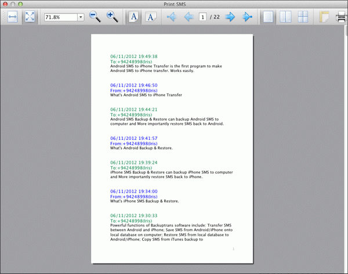Click the fit-to-page icon

point(30,17)
